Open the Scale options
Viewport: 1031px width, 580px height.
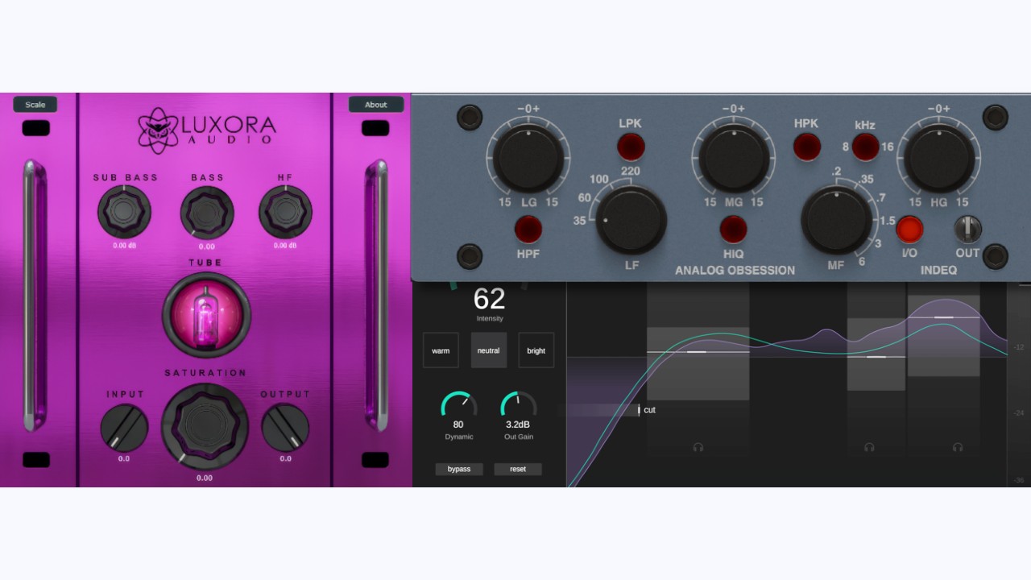click(35, 104)
